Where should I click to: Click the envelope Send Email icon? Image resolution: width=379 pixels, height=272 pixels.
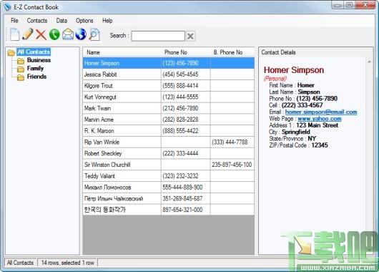point(68,34)
